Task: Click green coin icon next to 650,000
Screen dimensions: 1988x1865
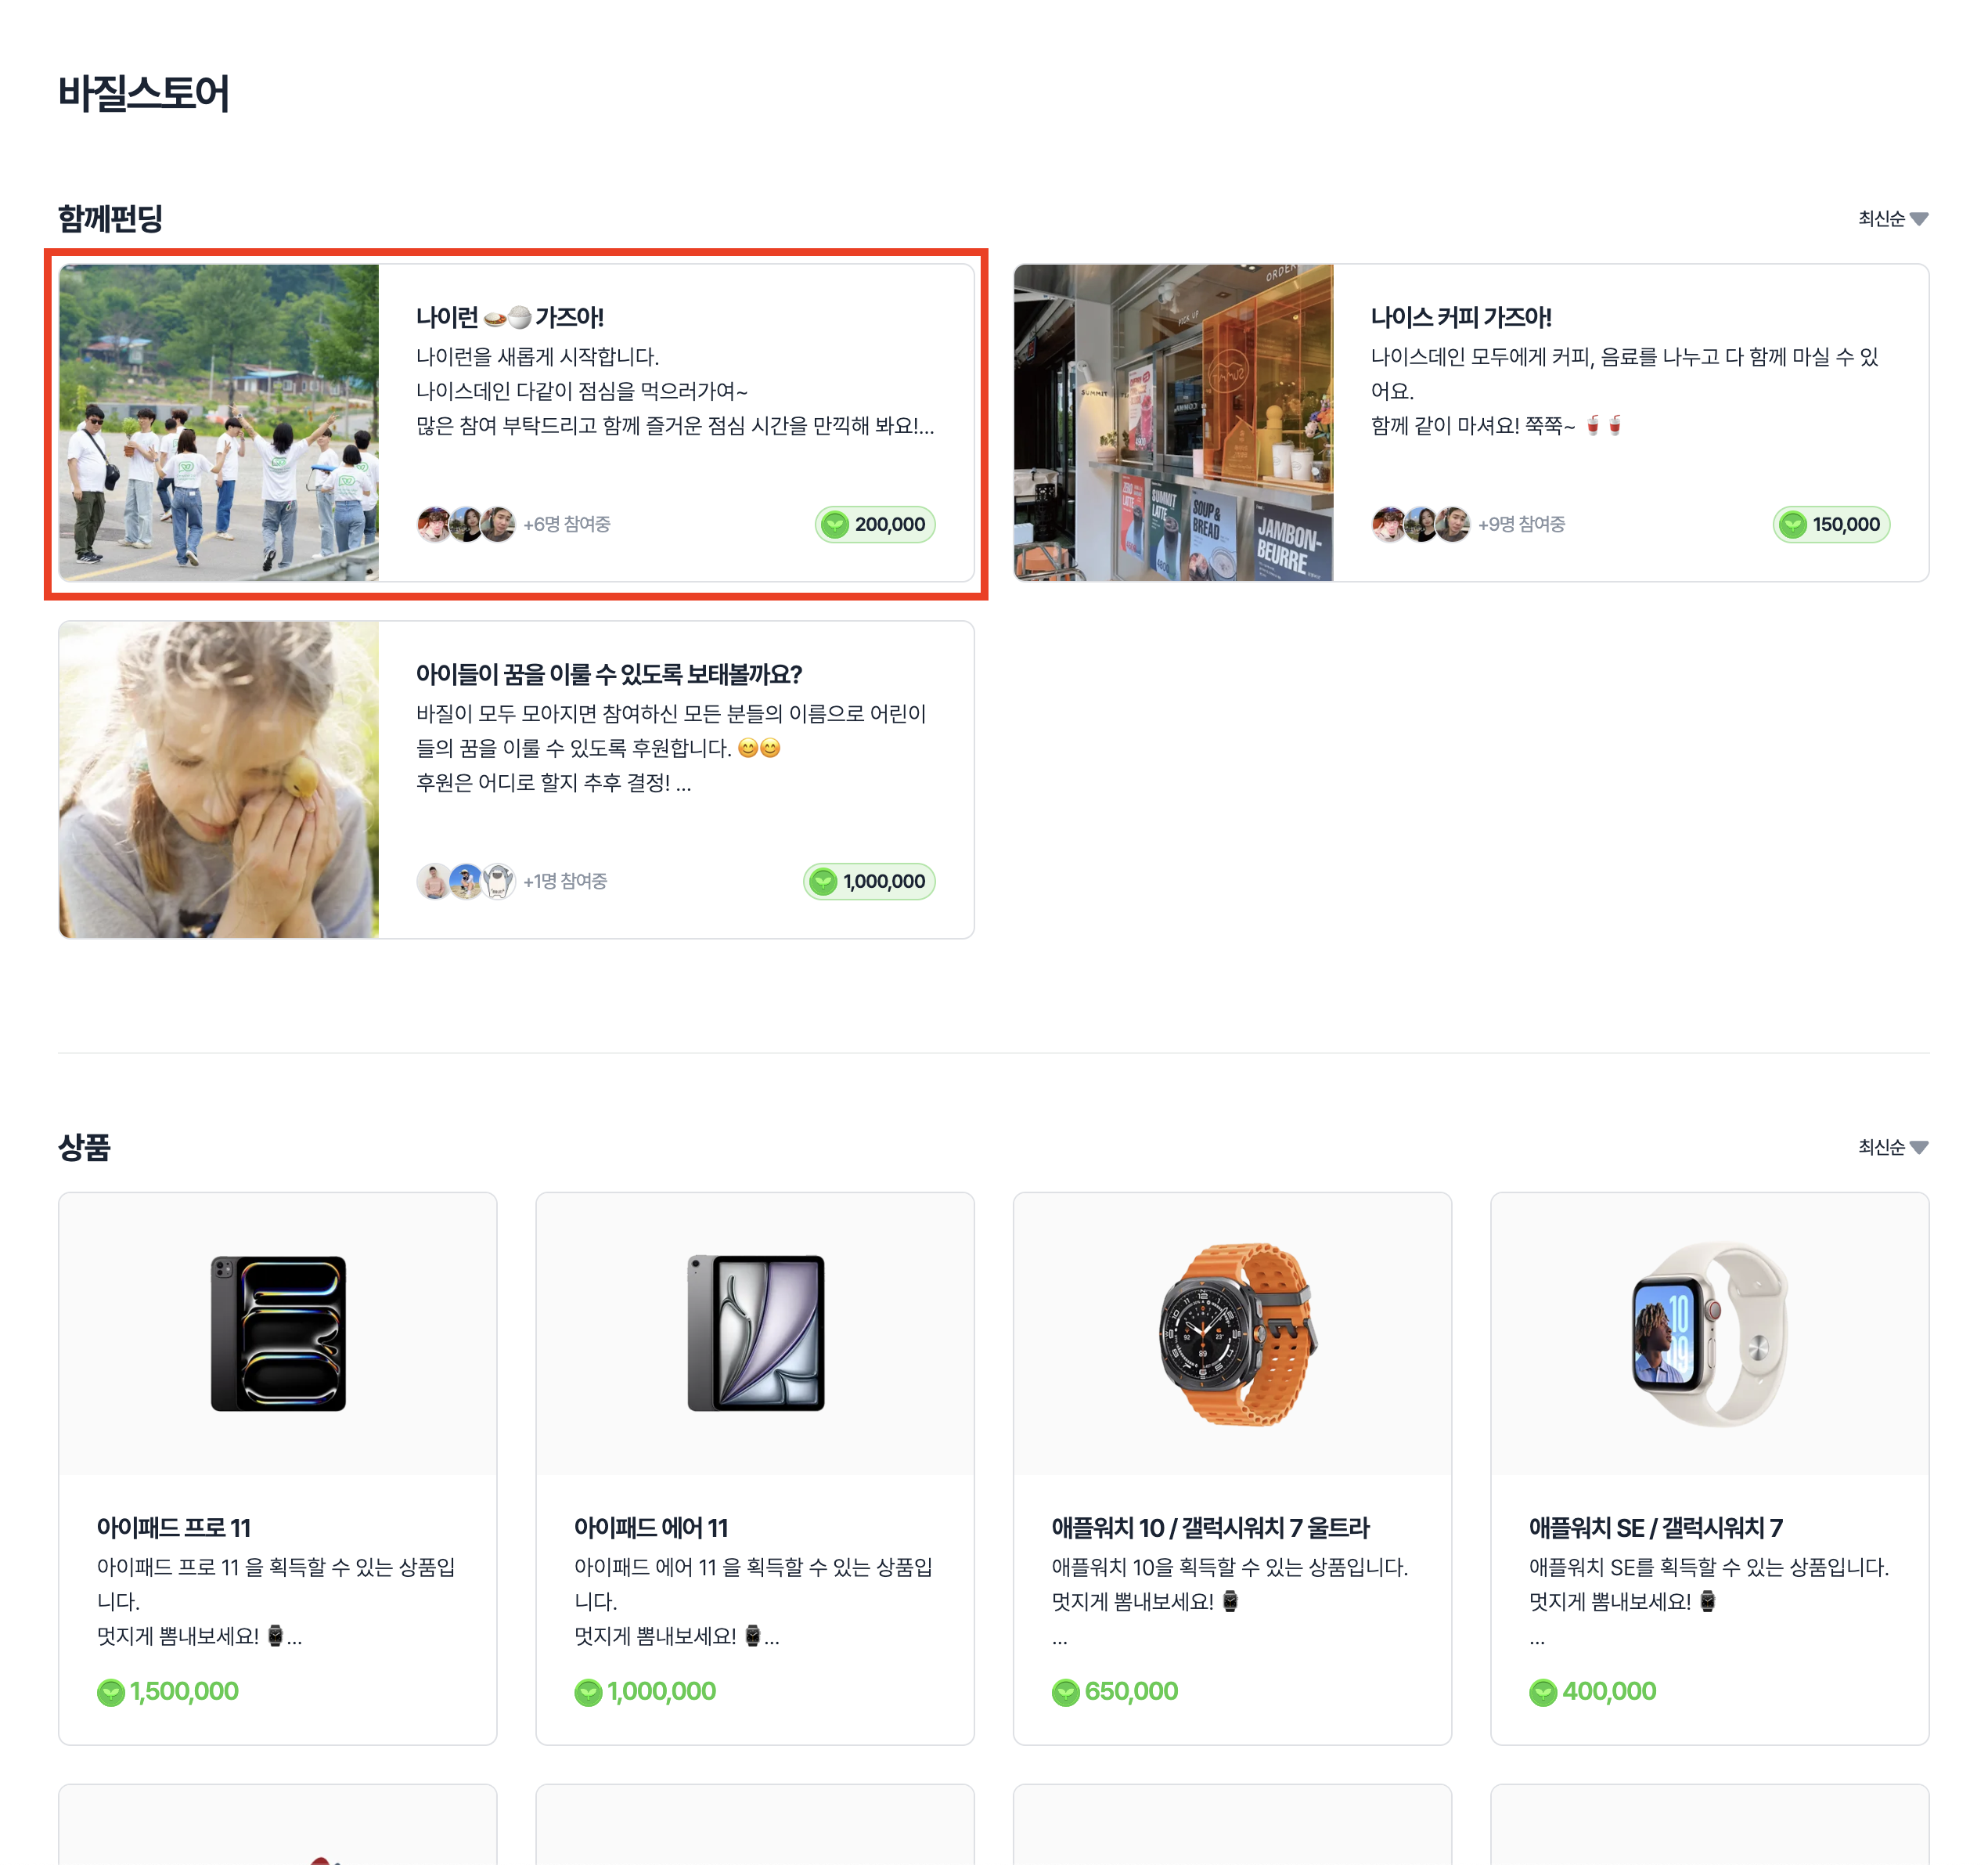Action: [1065, 1692]
